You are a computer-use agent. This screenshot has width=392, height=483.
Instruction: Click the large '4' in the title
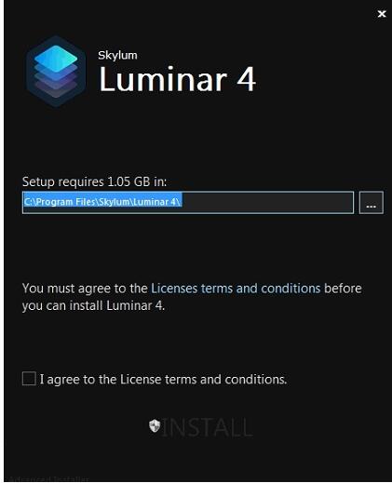246,80
